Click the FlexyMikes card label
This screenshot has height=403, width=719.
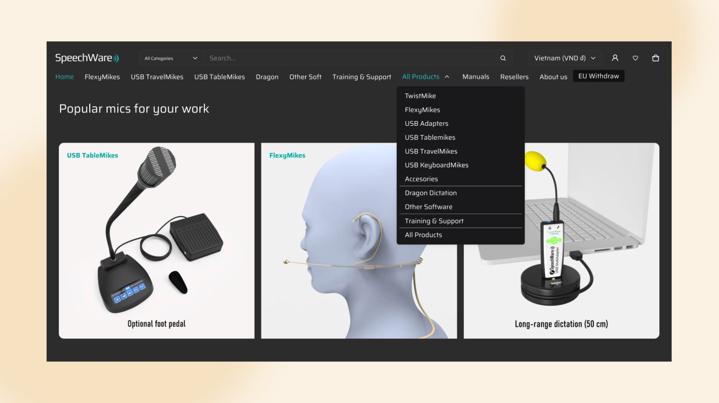click(287, 155)
